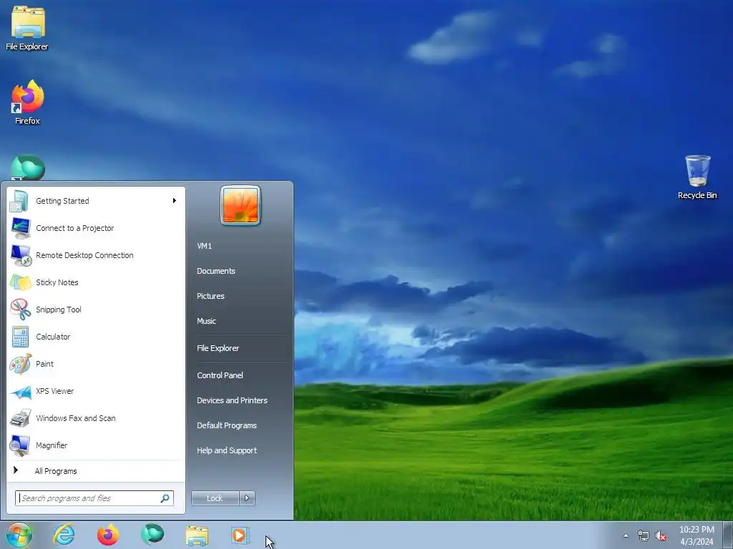Open Help and Support
733x549 pixels.
(227, 450)
